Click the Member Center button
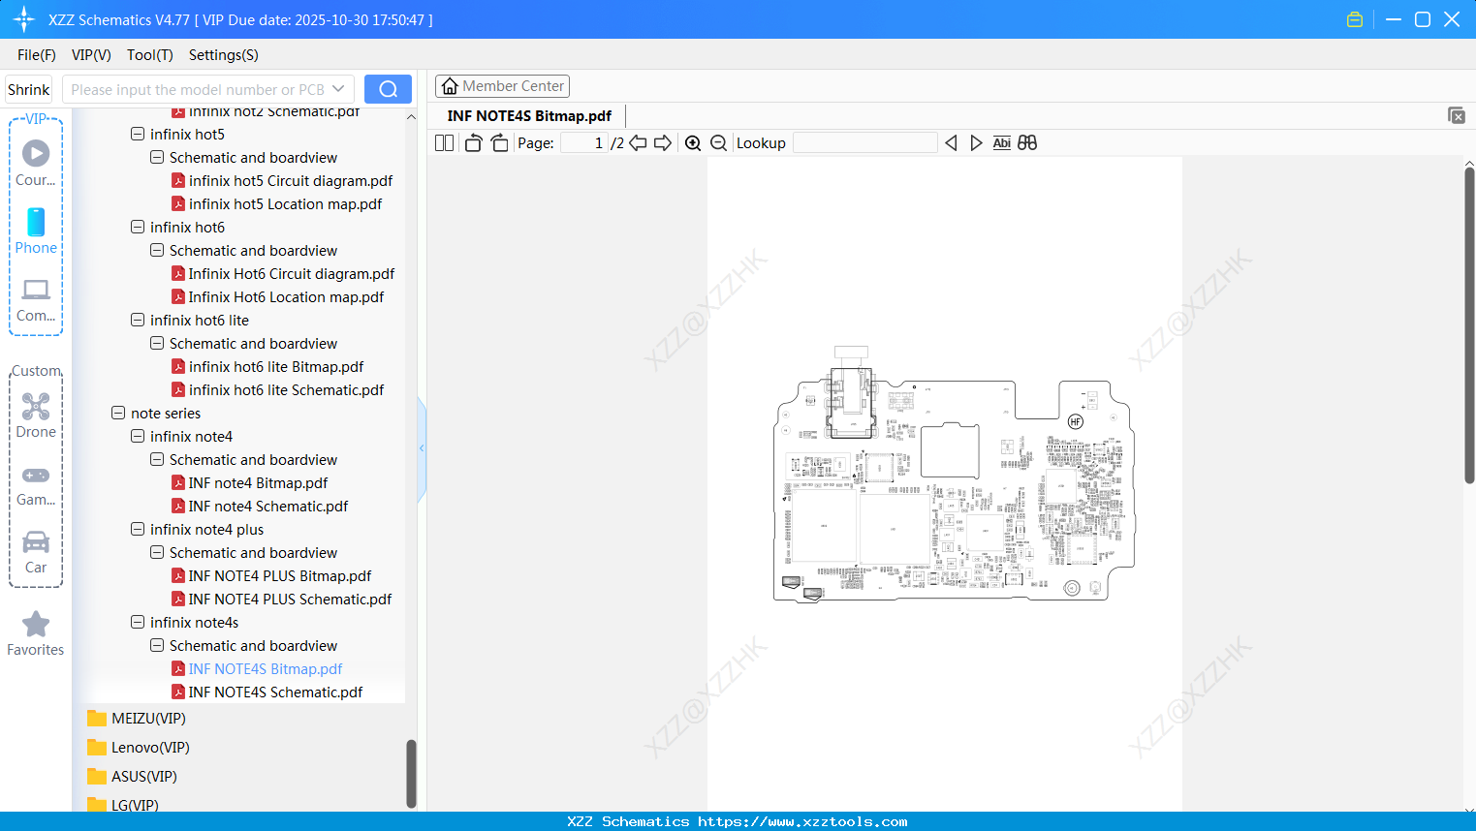The width and height of the screenshot is (1476, 831). (x=502, y=86)
